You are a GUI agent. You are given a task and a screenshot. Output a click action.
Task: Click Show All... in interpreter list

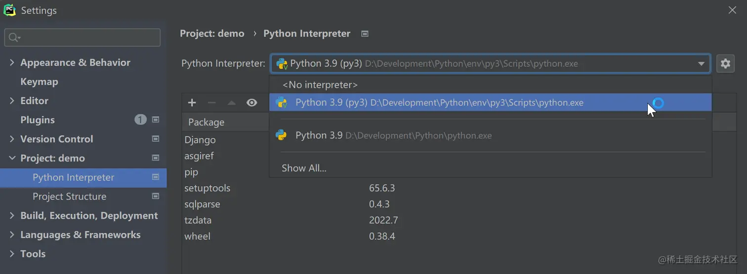[304, 168]
